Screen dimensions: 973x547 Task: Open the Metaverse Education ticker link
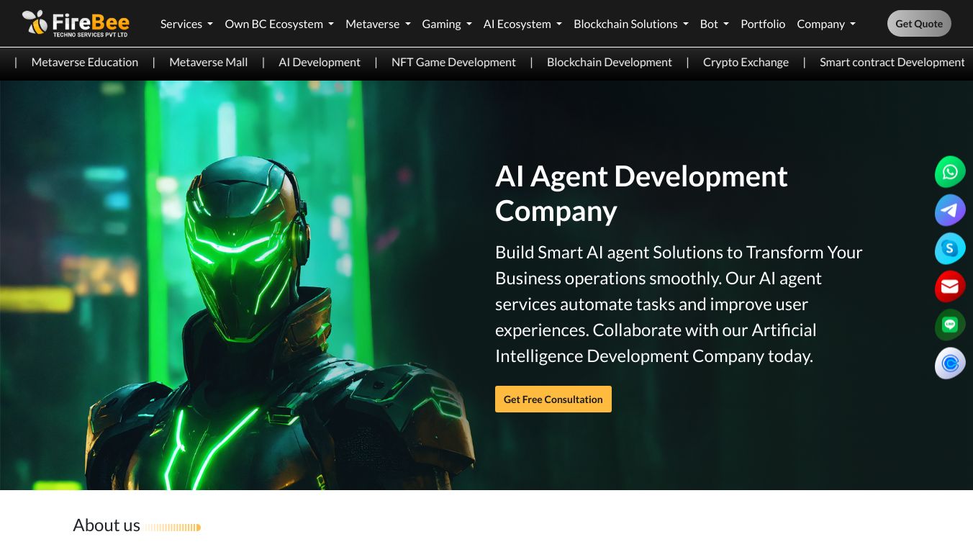coord(85,63)
